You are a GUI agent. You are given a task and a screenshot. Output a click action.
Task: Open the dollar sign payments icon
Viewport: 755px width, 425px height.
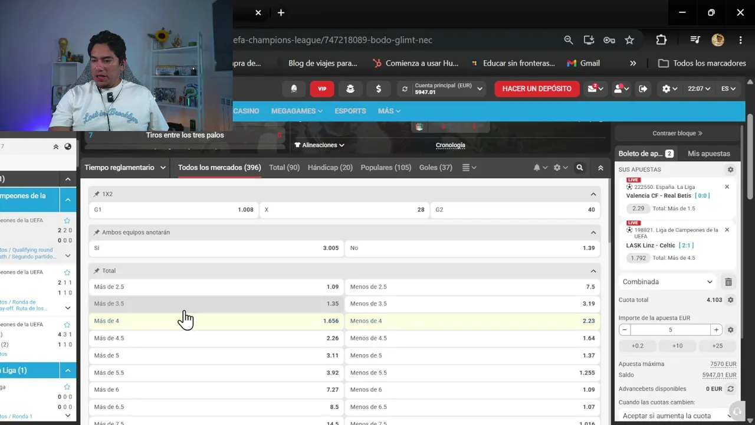[378, 89]
